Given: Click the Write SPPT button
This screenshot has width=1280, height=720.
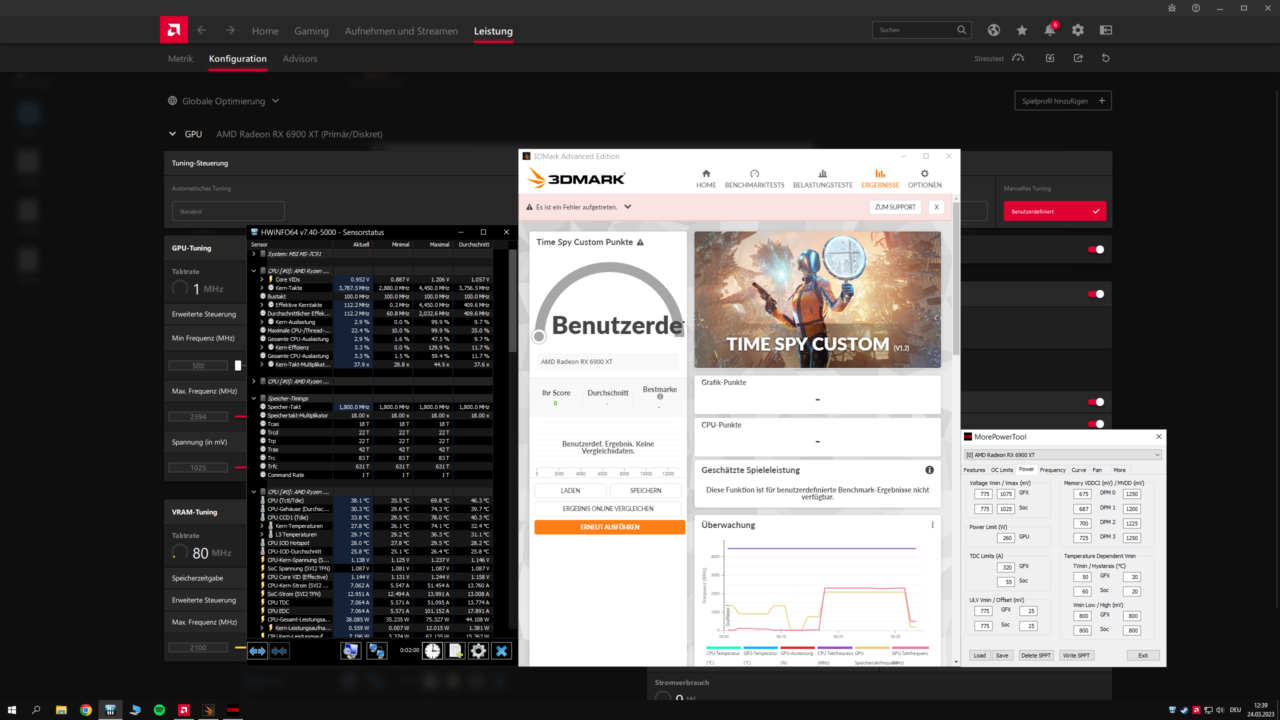Looking at the screenshot, I should point(1076,655).
